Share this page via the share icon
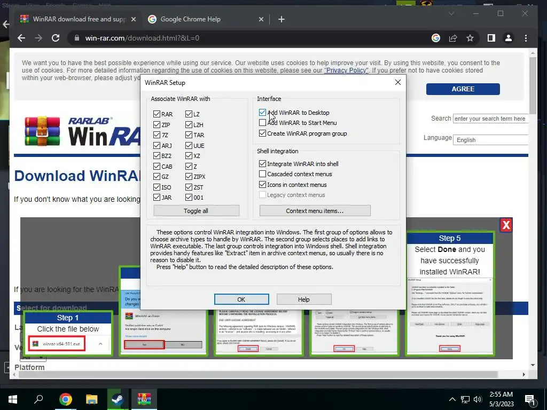 click(453, 38)
